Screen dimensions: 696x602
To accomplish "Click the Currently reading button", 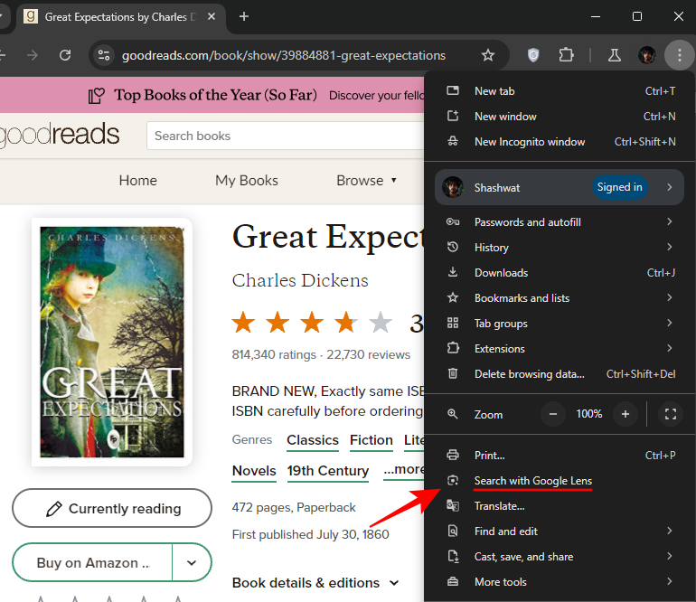I will click(x=112, y=508).
